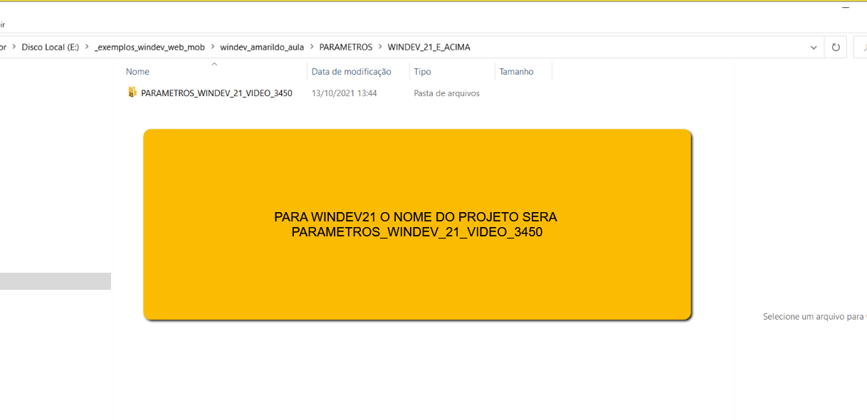This screenshot has height=420, width=867.
Task: Navigate to _exemplos_windev_web_mob breadcrumb
Action: coord(149,47)
